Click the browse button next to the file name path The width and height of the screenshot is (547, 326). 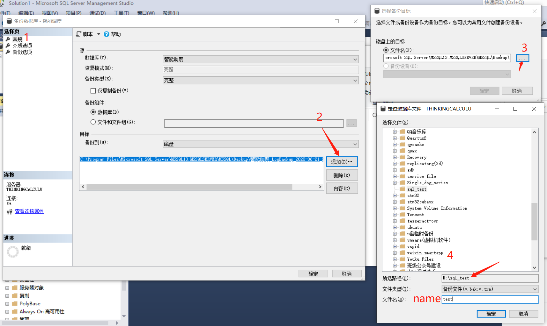coord(522,58)
